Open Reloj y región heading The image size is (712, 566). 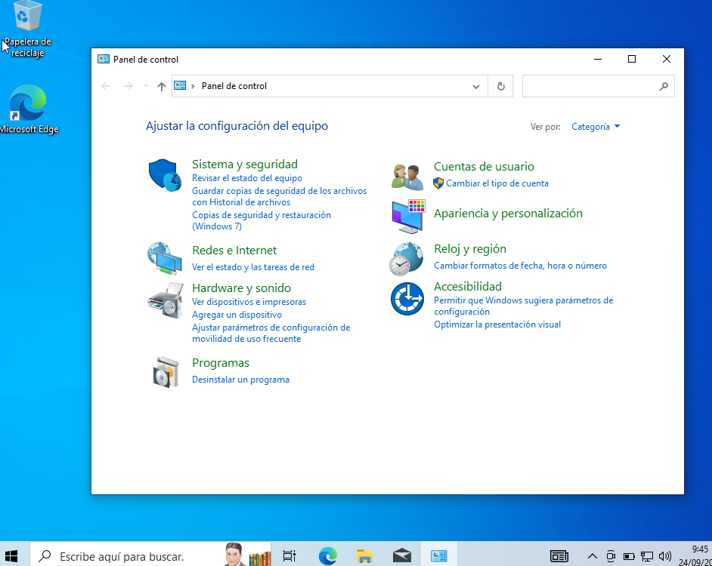coord(470,249)
